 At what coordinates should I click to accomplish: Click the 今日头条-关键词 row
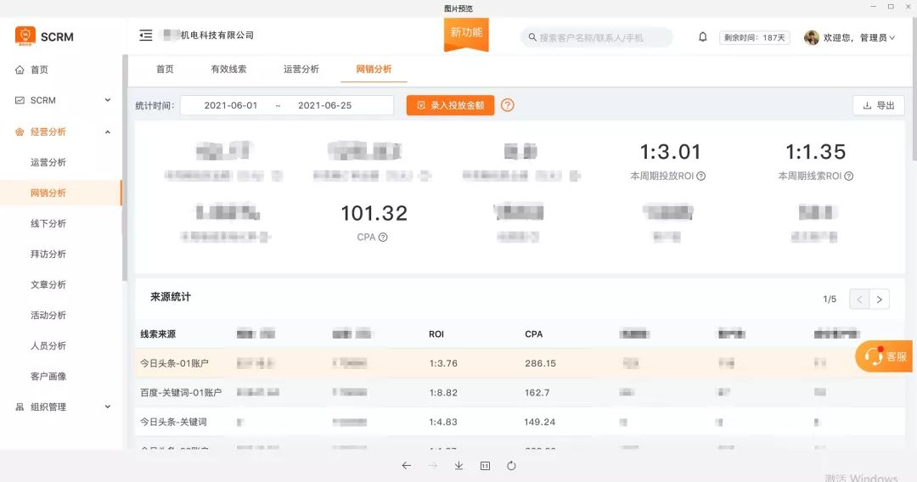[520, 422]
